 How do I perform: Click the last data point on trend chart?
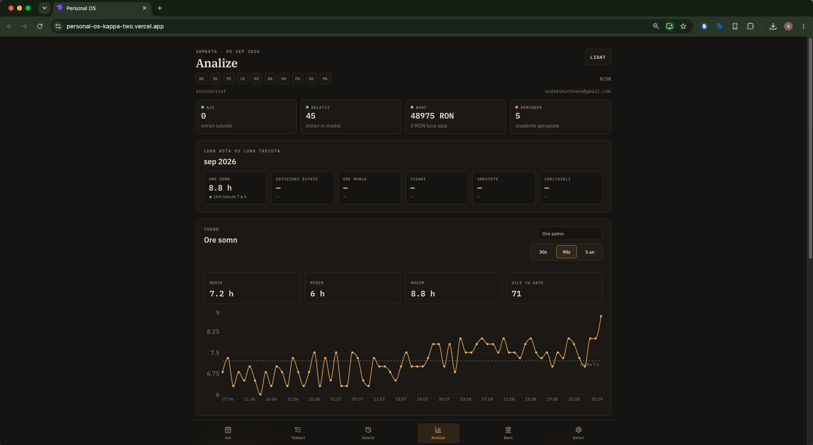(x=601, y=316)
